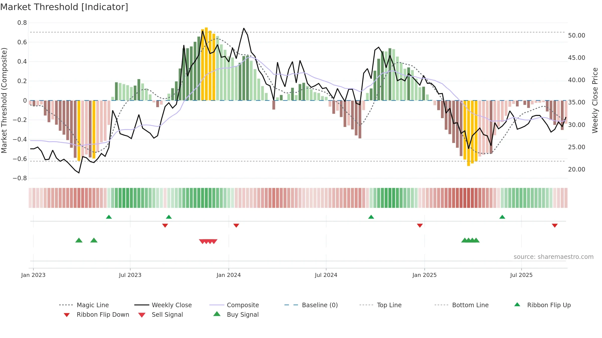Click the source: sharemaestro.com text
This screenshot has width=602, height=338.
point(554,257)
